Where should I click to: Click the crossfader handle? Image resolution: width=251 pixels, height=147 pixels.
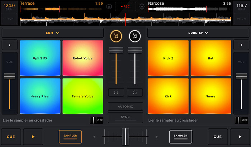click(126, 137)
